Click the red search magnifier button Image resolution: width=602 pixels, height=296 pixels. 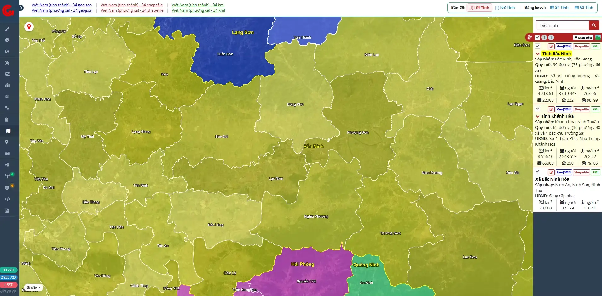point(594,25)
